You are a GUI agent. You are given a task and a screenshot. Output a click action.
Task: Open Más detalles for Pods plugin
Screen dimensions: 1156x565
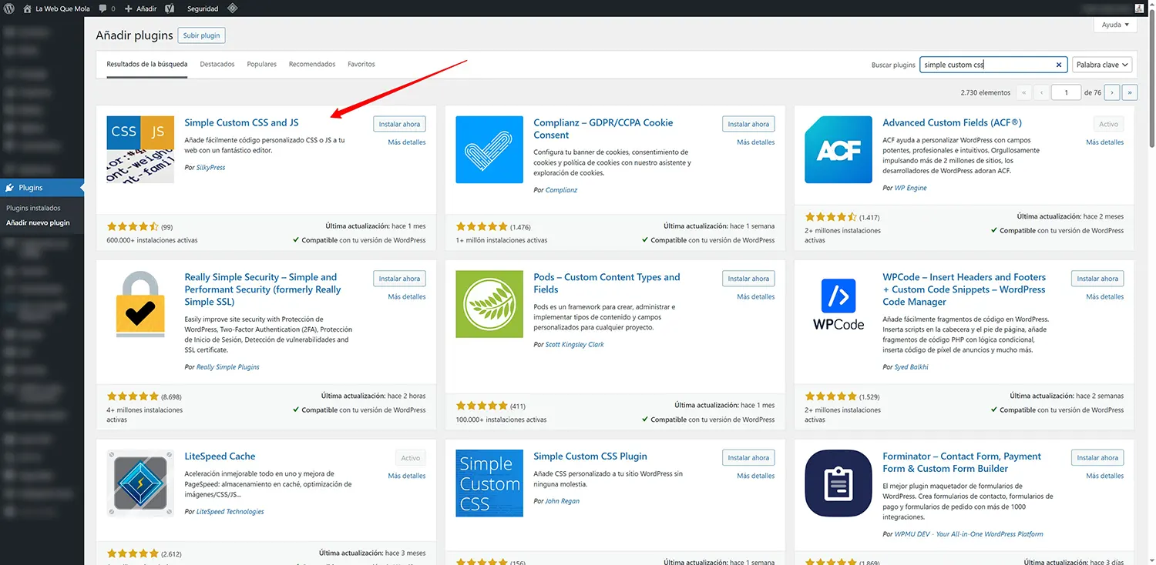point(755,296)
